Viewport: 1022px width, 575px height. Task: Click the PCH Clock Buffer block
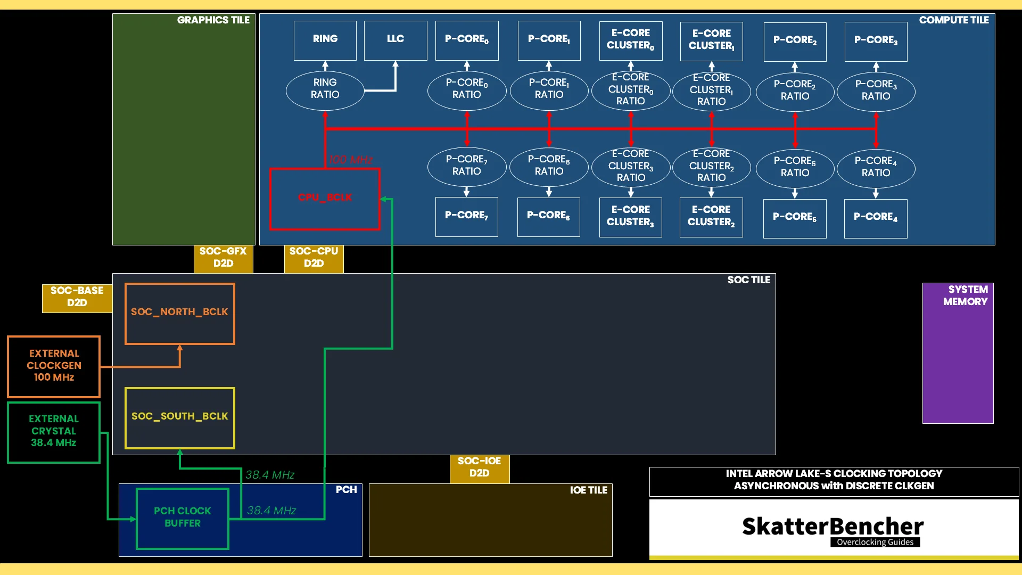point(183,518)
